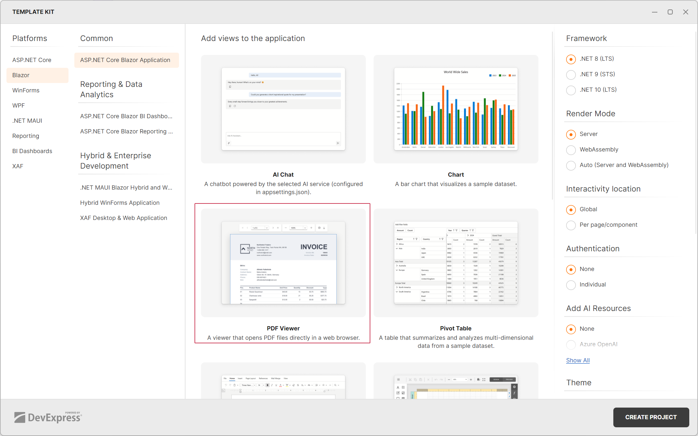This screenshot has width=698, height=436.
Task: Choose the Hybrid WinForms Application template
Action: click(x=120, y=202)
